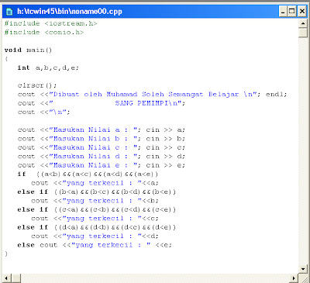Click the 'Masukan Nilai b' line
Image resolution: width=310 pixels, height=283 pixels.
click(x=102, y=138)
